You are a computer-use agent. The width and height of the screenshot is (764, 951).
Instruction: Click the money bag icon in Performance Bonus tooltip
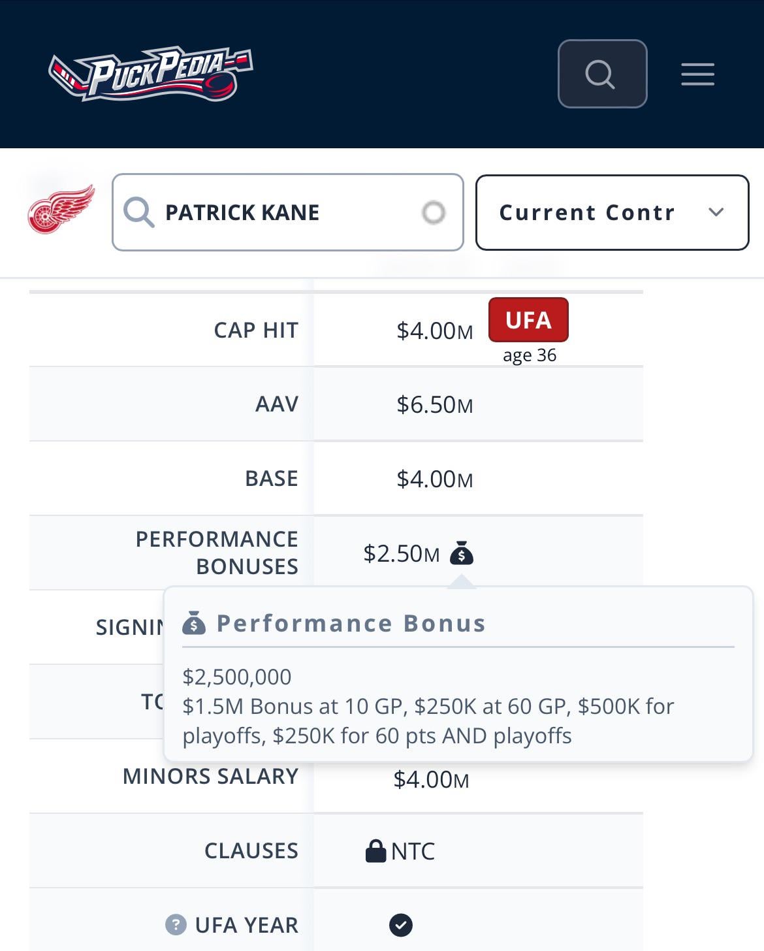(194, 623)
